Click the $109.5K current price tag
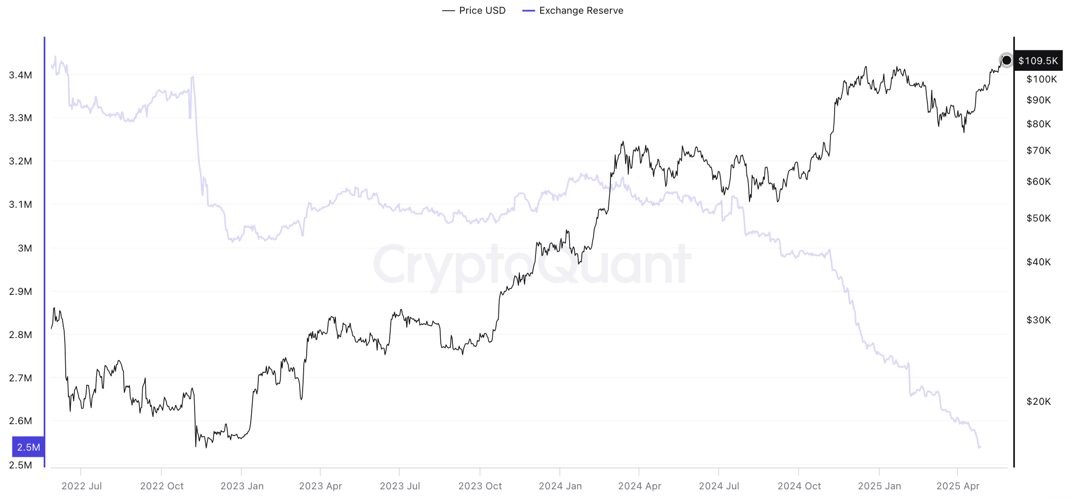Viewport: 1072px width, 499px height. click(x=1038, y=61)
